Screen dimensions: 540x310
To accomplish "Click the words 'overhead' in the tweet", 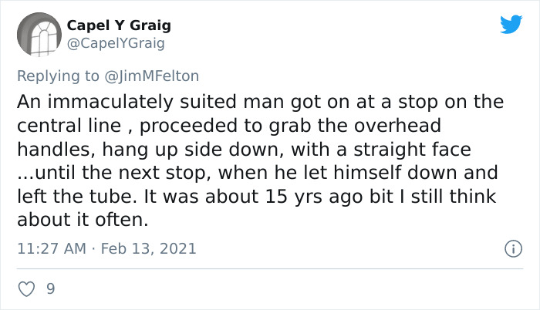I will 397,126.
